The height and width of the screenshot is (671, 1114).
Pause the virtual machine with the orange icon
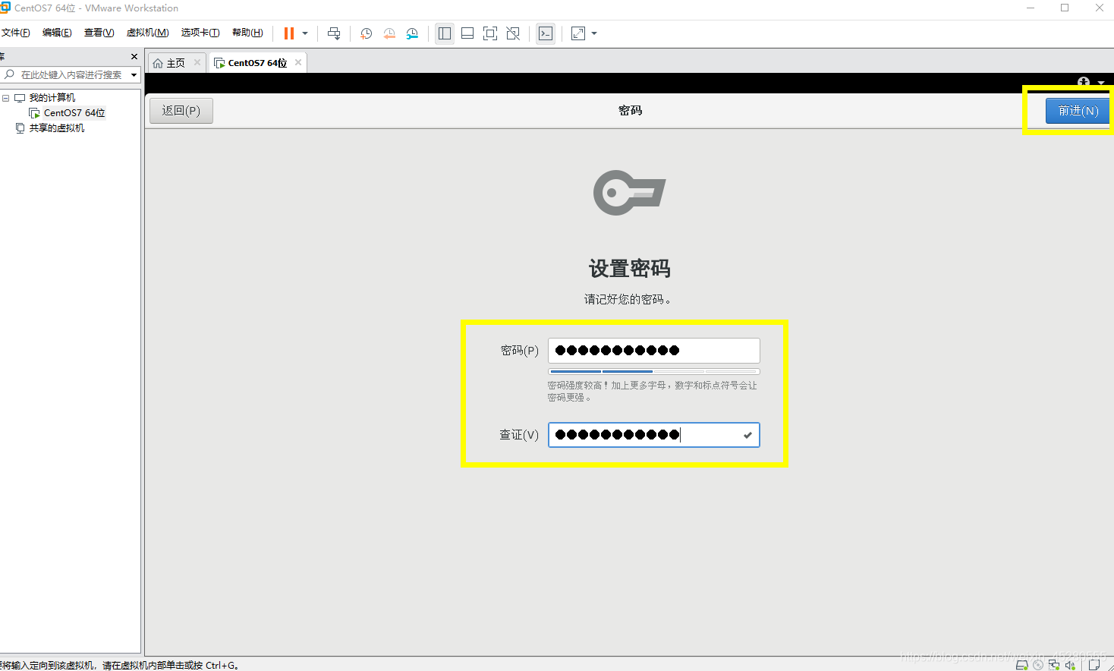289,33
